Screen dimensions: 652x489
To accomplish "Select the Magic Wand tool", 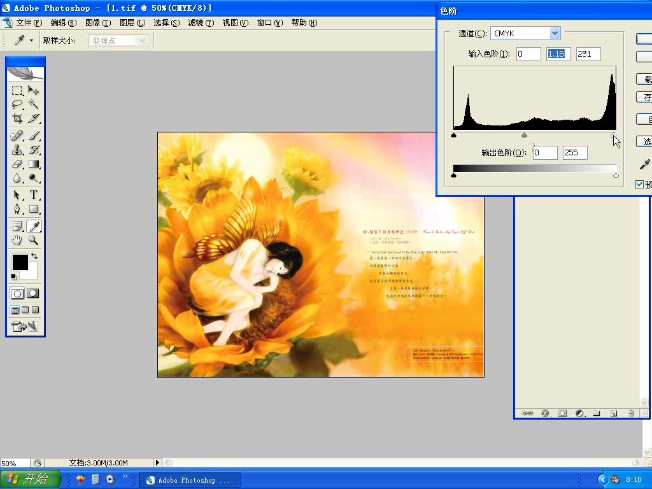I will tap(34, 104).
